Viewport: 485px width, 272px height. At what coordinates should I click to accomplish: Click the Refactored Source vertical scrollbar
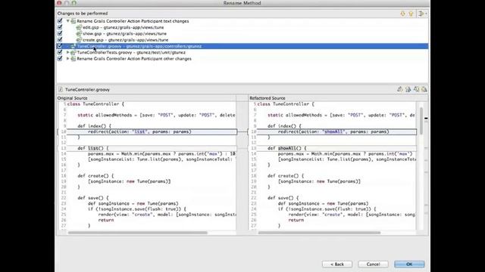tap(421, 121)
